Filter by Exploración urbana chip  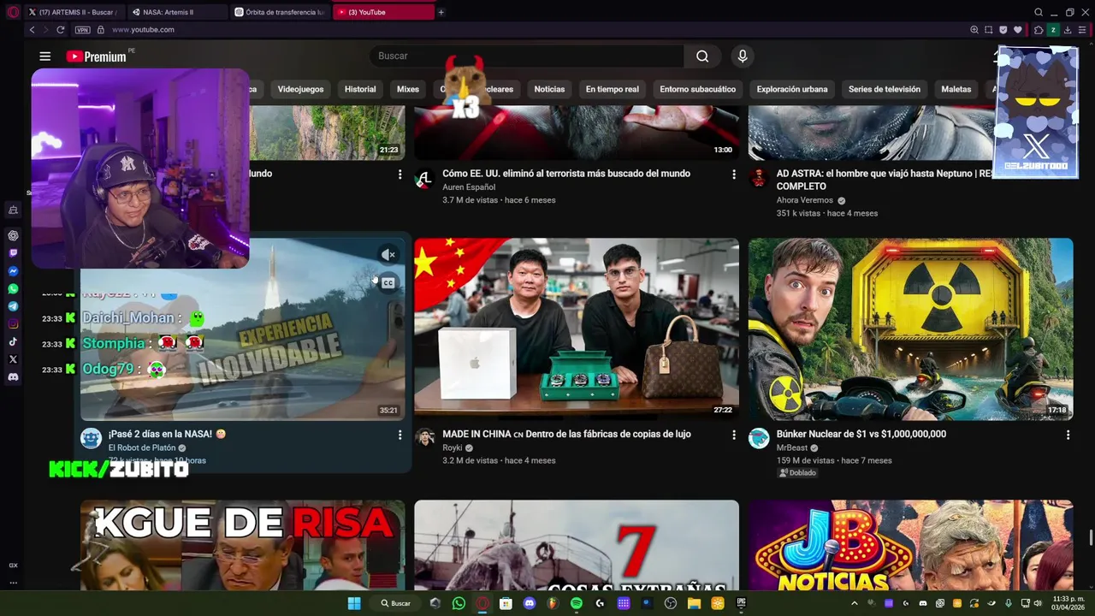pyautogui.click(x=792, y=89)
